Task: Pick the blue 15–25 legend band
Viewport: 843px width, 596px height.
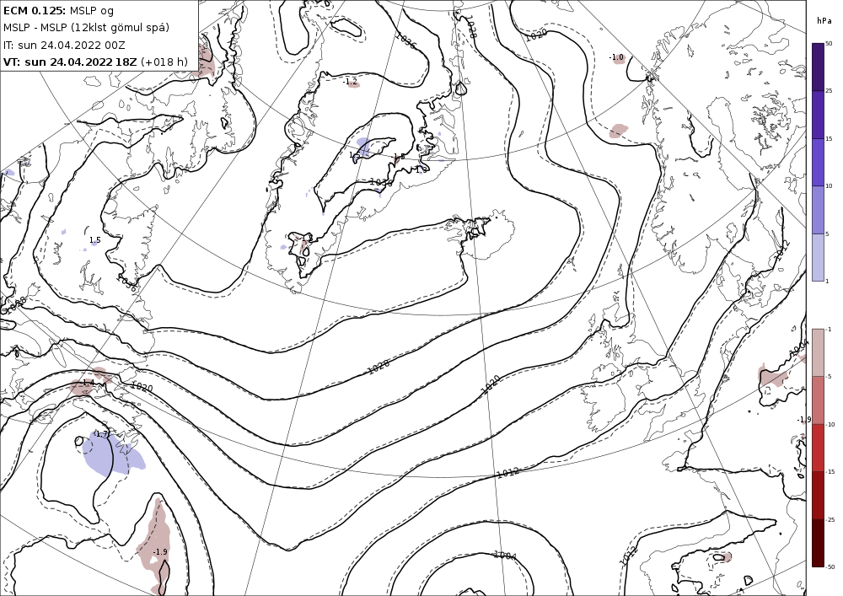Action: coord(818,115)
